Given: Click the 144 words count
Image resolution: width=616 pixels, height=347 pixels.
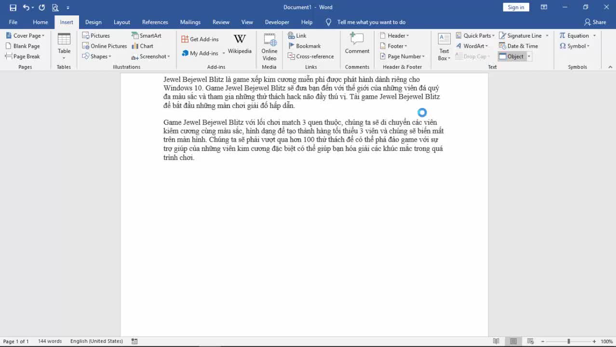Looking at the screenshot, I should 50,341.
